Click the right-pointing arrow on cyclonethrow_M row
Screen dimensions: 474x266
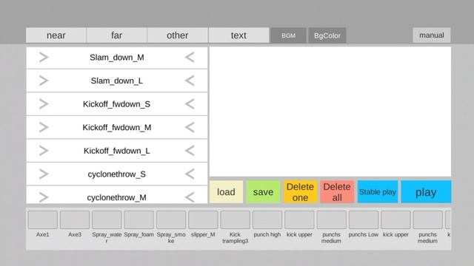44,197
